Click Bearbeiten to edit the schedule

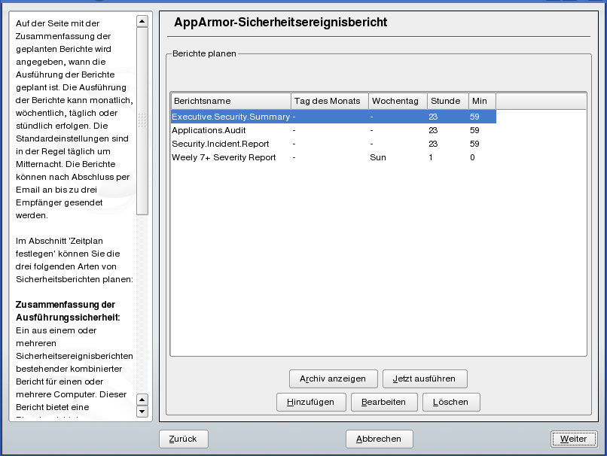click(383, 402)
